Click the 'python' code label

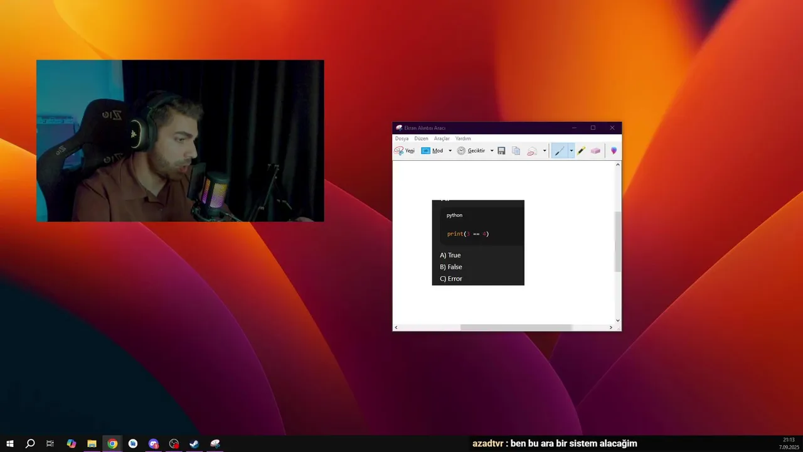coord(454,215)
